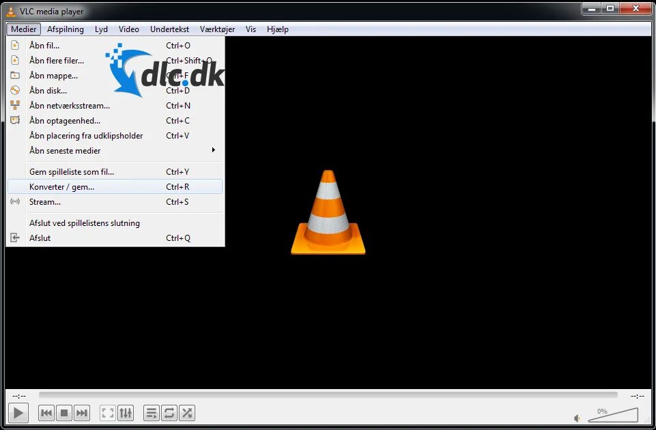
Task: Toggle Afslut ved spillelistens slutning
Action: (115, 223)
